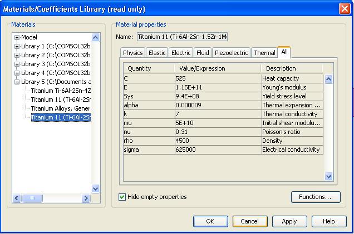
Task: Click yield stress value 9.4E+08
Action: [218, 97]
